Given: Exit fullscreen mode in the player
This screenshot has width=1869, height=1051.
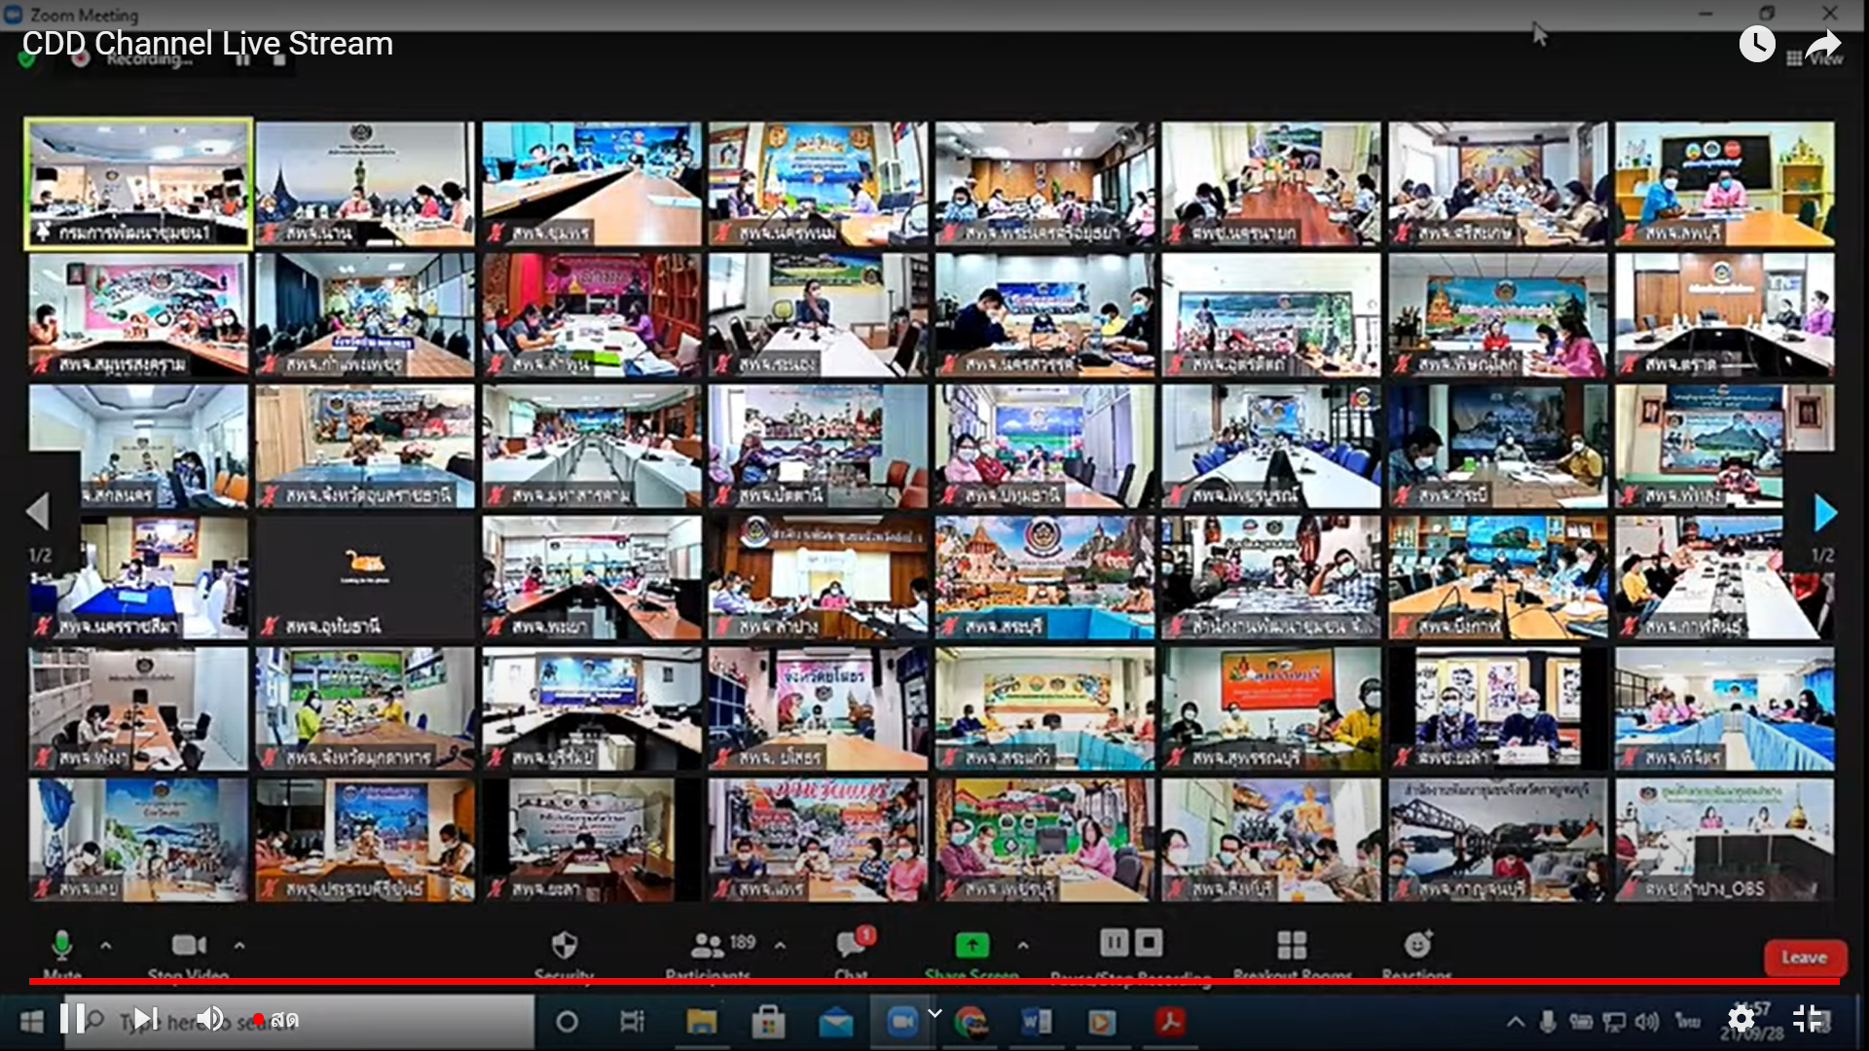Looking at the screenshot, I should pos(1808,1019).
